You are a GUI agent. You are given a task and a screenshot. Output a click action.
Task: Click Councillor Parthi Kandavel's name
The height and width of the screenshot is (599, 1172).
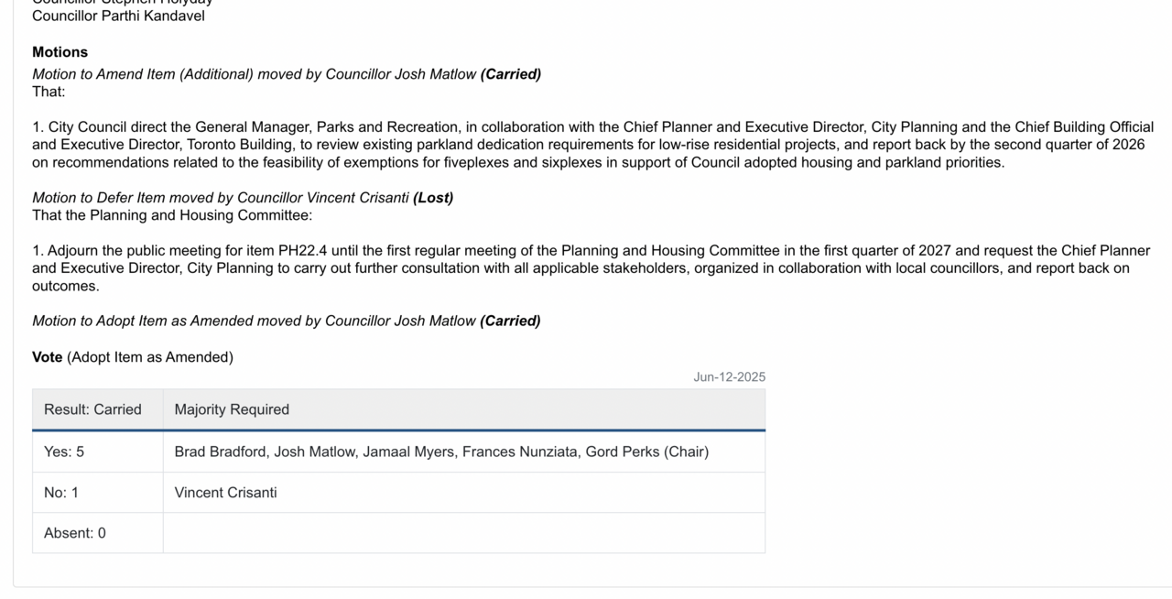pos(118,16)
